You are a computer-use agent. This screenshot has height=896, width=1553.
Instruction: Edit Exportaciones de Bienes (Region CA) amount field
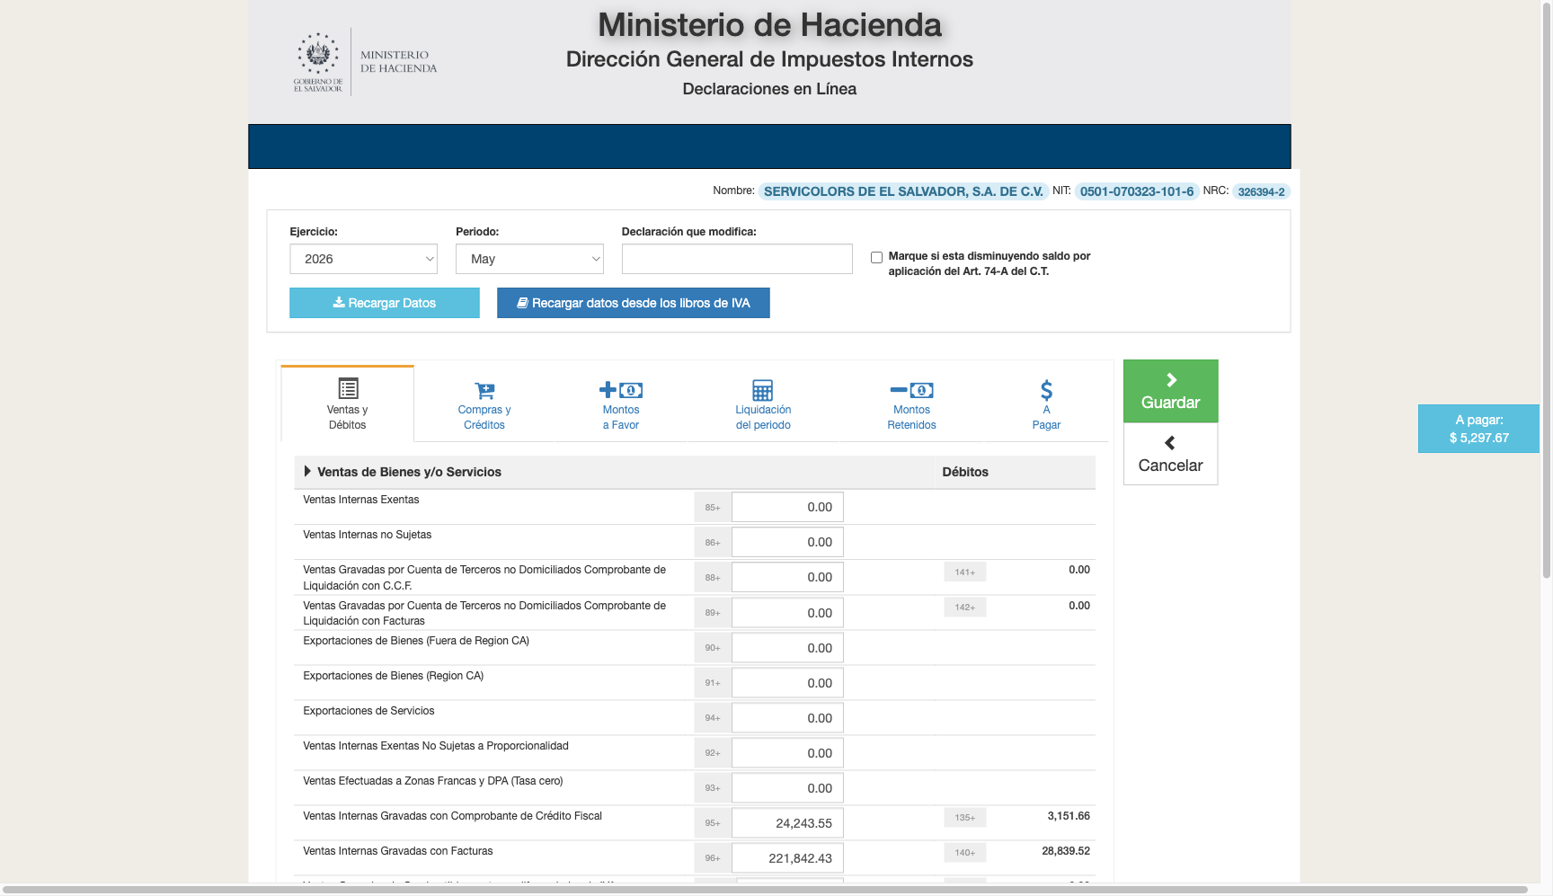click(x=787, y=683)
